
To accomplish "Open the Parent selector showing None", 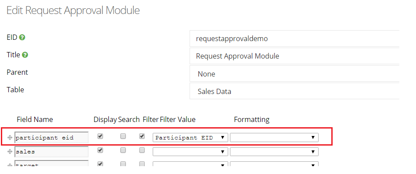I will click(x=294, y=74).
